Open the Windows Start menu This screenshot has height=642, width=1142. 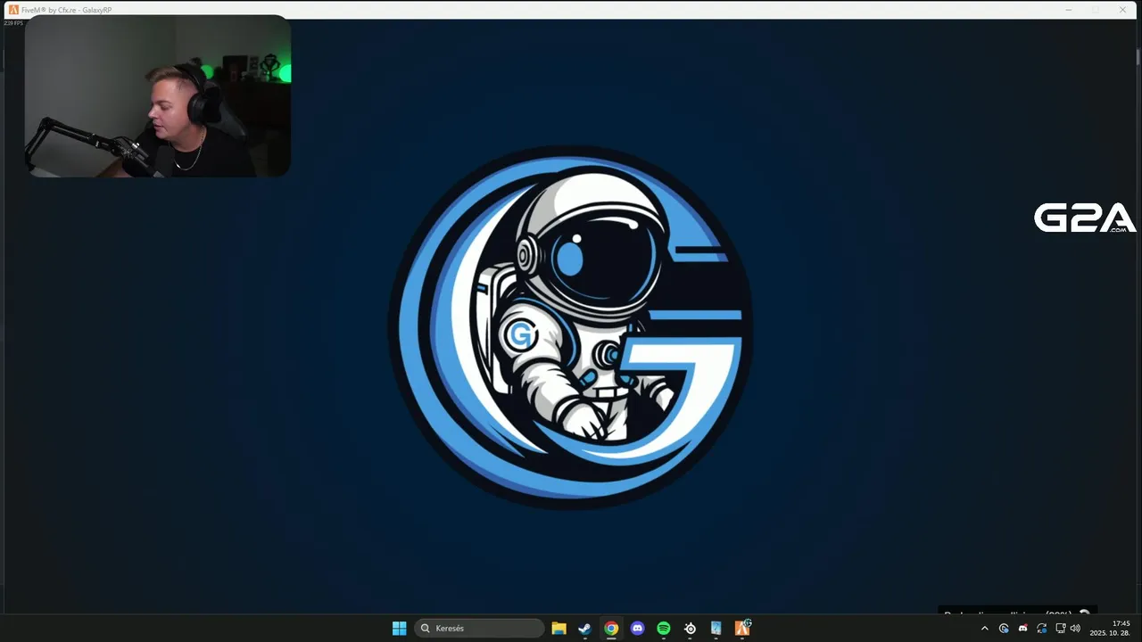[x=399, y=629]
